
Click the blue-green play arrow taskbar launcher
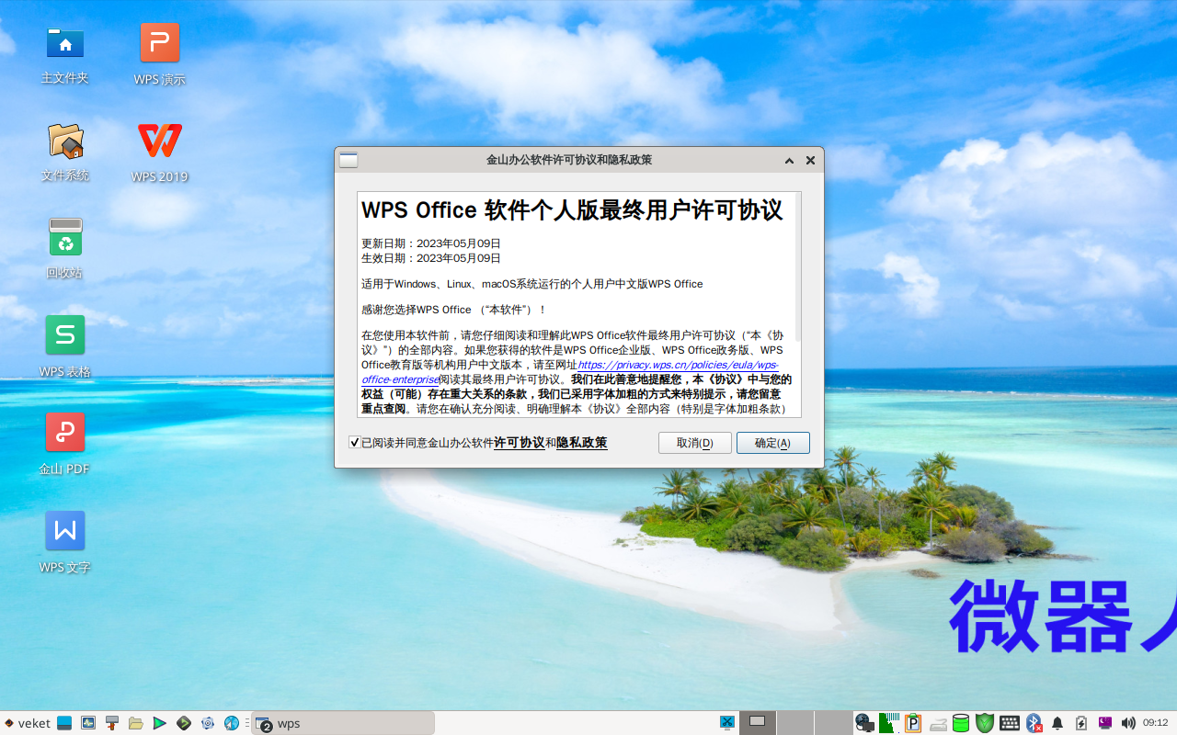point(160,723)
